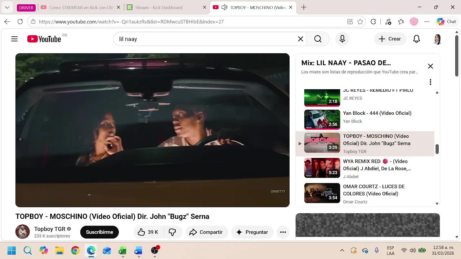The width and height of the screenshot is (461, 259).
Task: Click the browser address bar URL
Action: pos(131,22)
